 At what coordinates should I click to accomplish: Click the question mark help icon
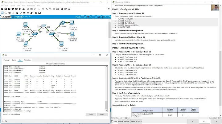(x=109, y=9)
